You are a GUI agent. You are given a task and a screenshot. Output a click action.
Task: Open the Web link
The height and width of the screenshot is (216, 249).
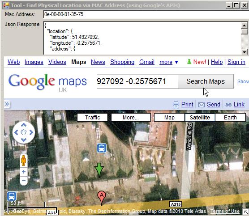tap(13, 62)
